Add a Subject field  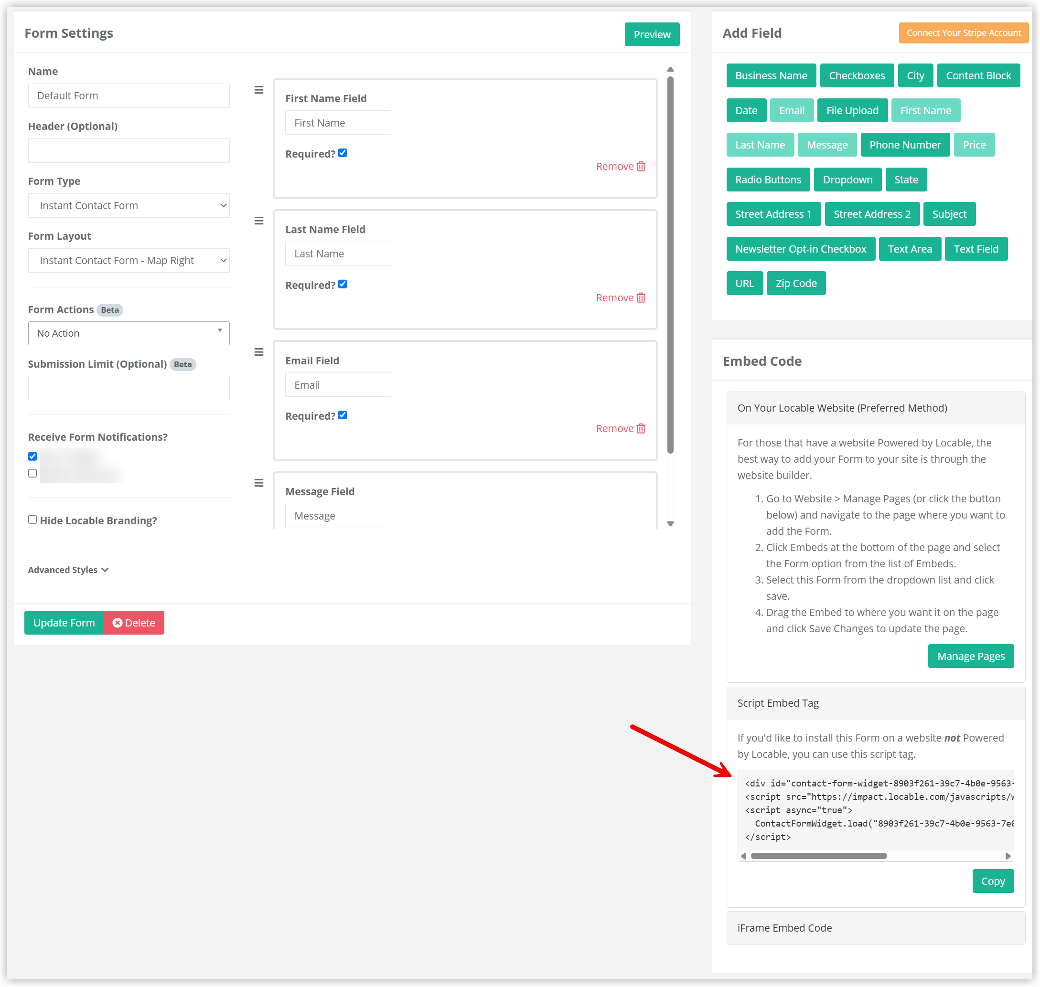point(950,214)
